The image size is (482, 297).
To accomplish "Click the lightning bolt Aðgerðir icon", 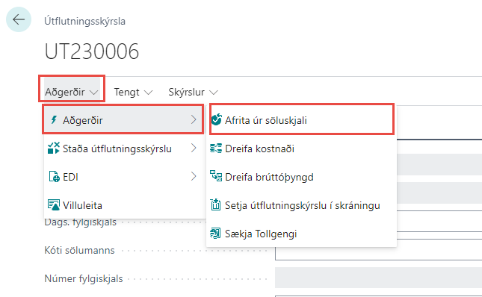I will (54, 119).
